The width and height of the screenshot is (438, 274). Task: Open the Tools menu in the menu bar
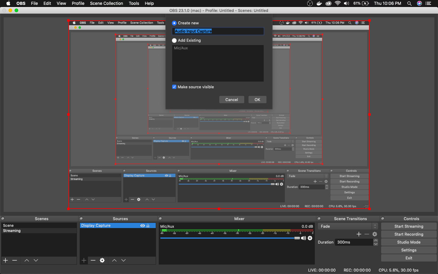[134, 3]
